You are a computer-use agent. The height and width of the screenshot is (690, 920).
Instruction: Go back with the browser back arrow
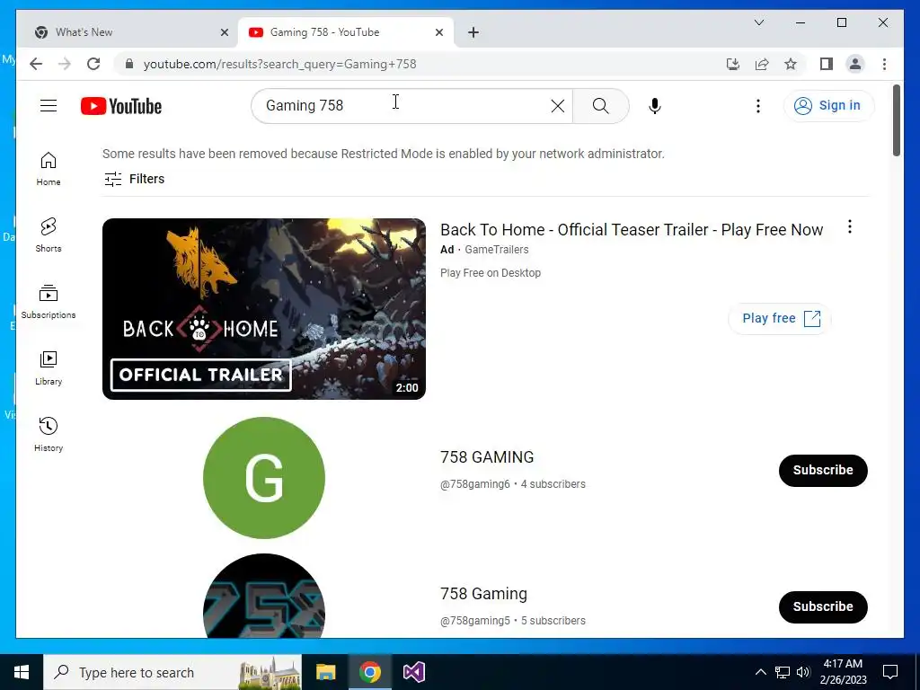point(36,64)
